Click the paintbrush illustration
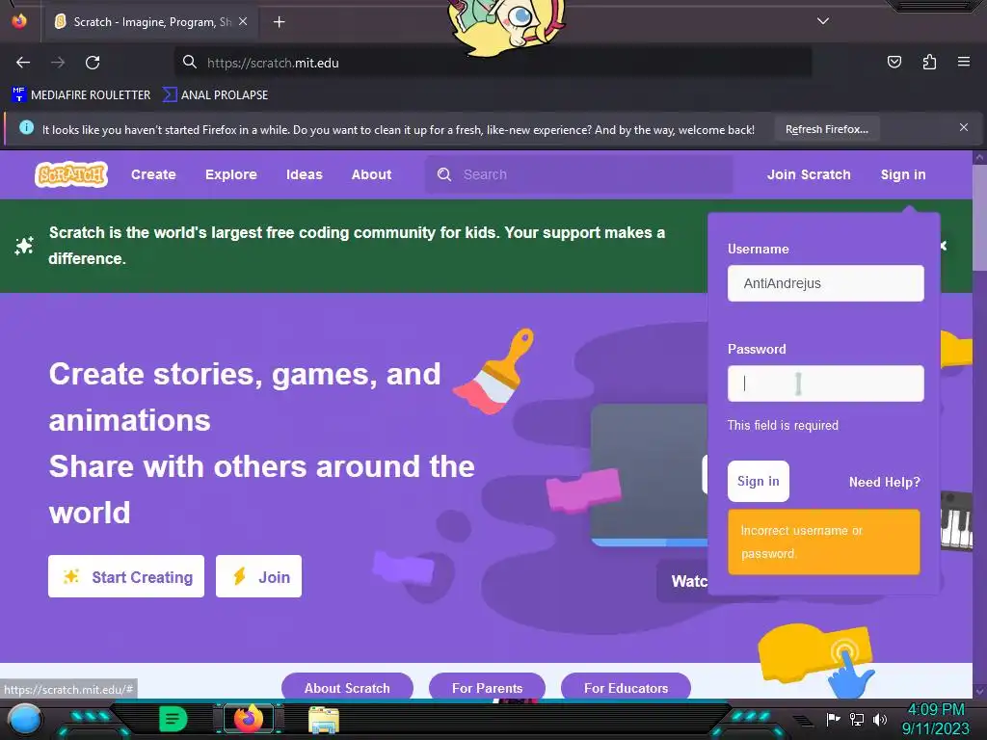 495,371
